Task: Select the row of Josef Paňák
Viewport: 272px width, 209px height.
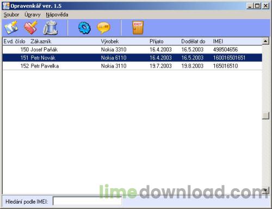Action: tap(132, 50)
